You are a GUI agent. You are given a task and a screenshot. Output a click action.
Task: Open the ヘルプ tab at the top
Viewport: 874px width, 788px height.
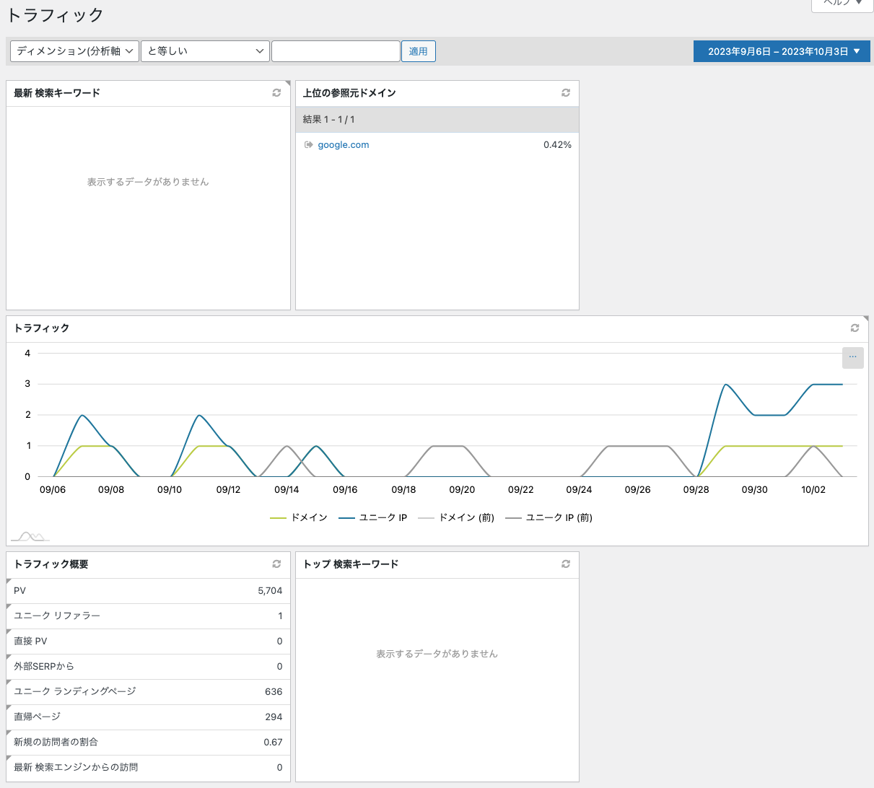842,4
